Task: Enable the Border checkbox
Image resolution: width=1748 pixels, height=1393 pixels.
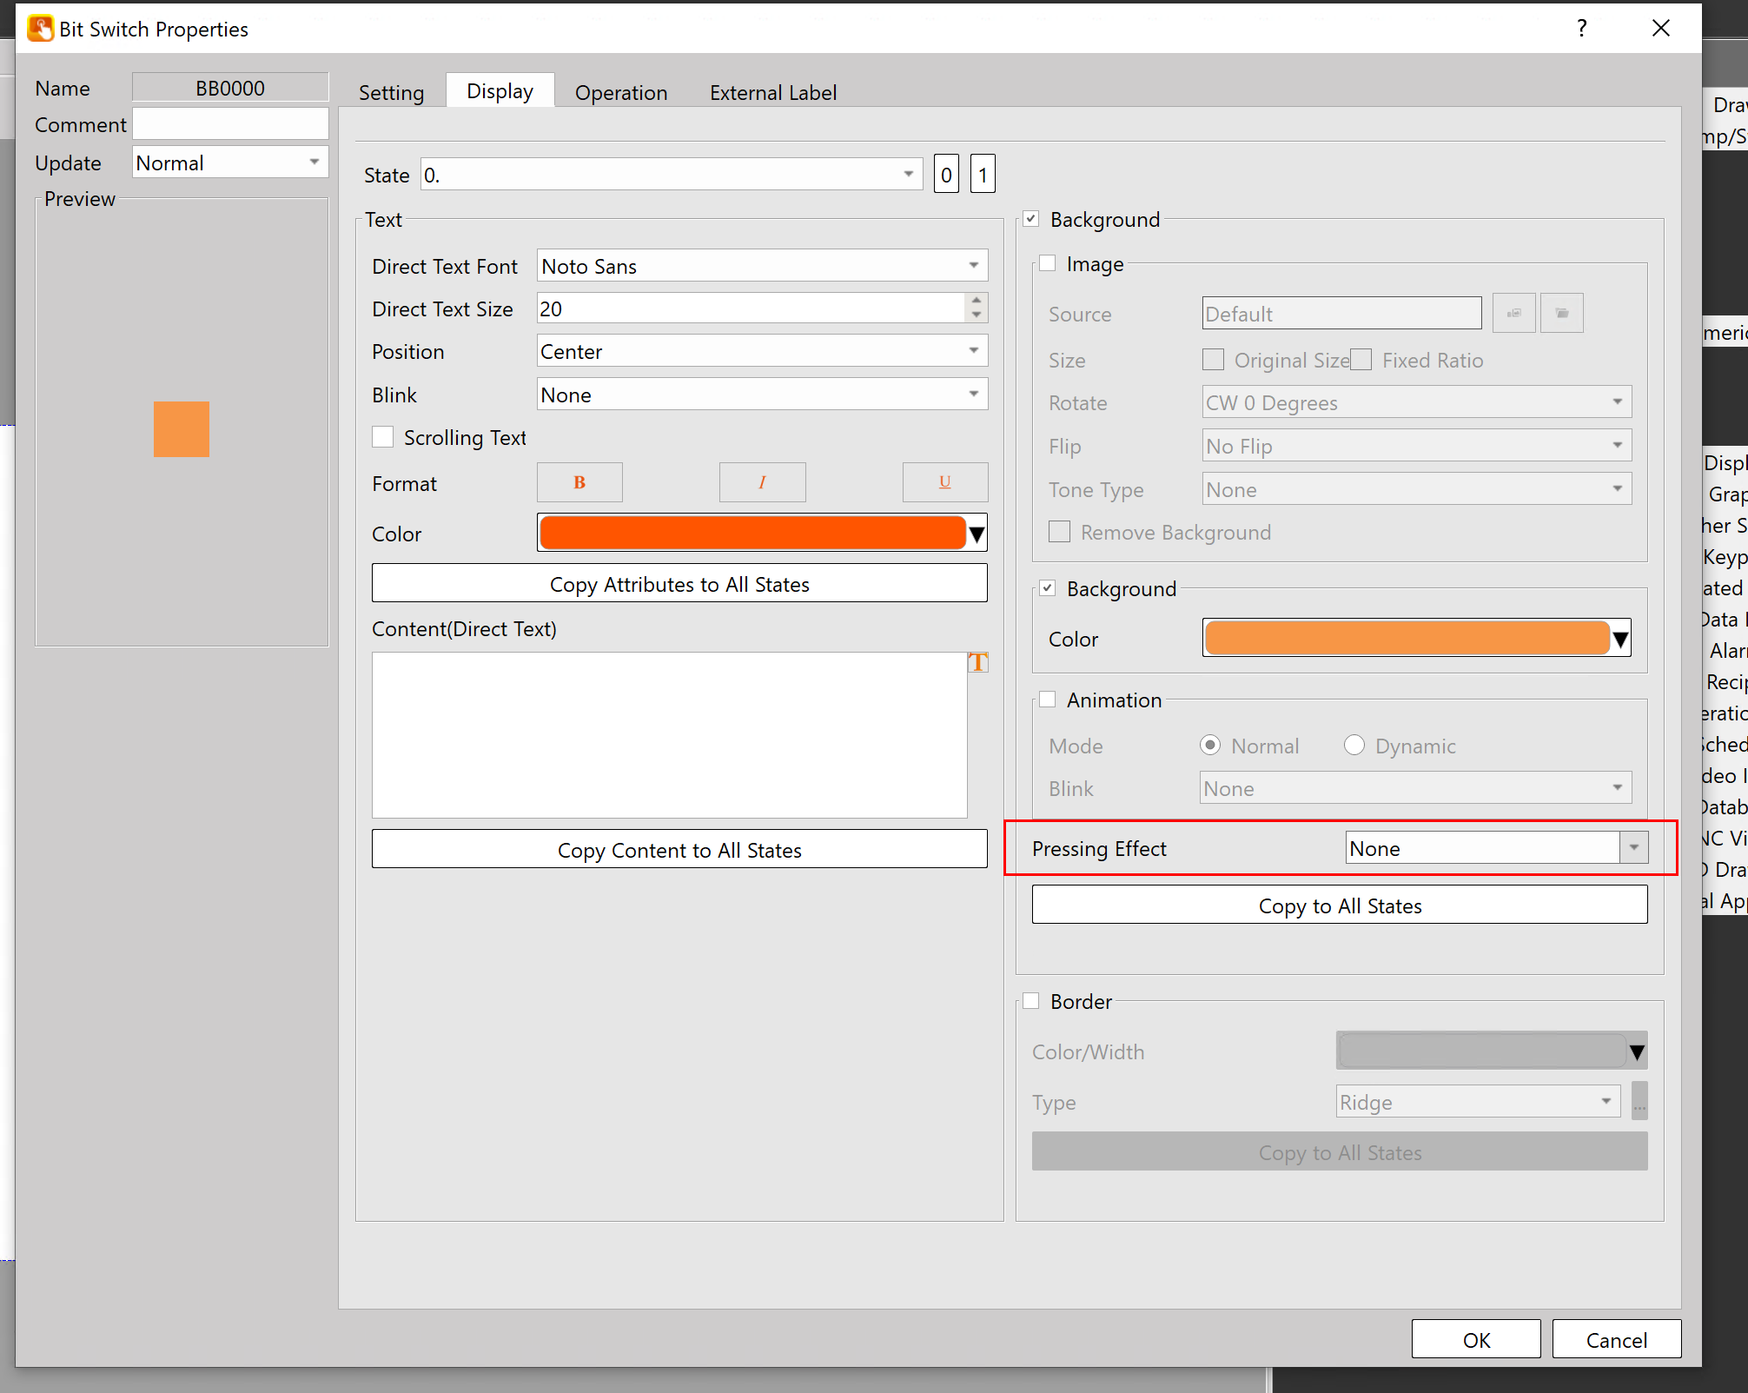Action: (1031, 1001)
